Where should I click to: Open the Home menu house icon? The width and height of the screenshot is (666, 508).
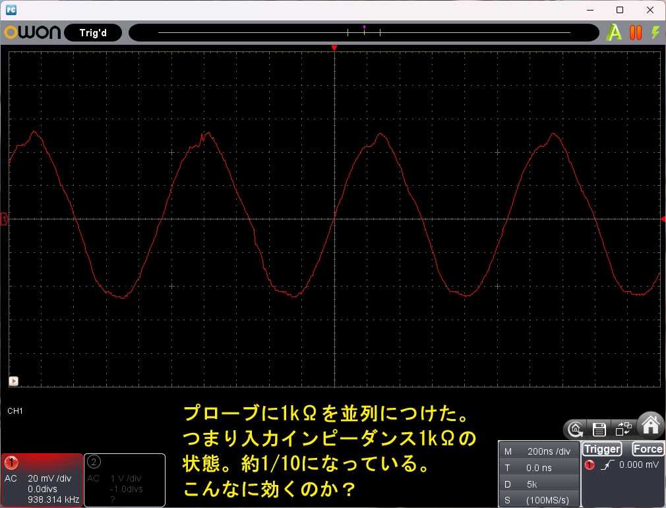651,424
